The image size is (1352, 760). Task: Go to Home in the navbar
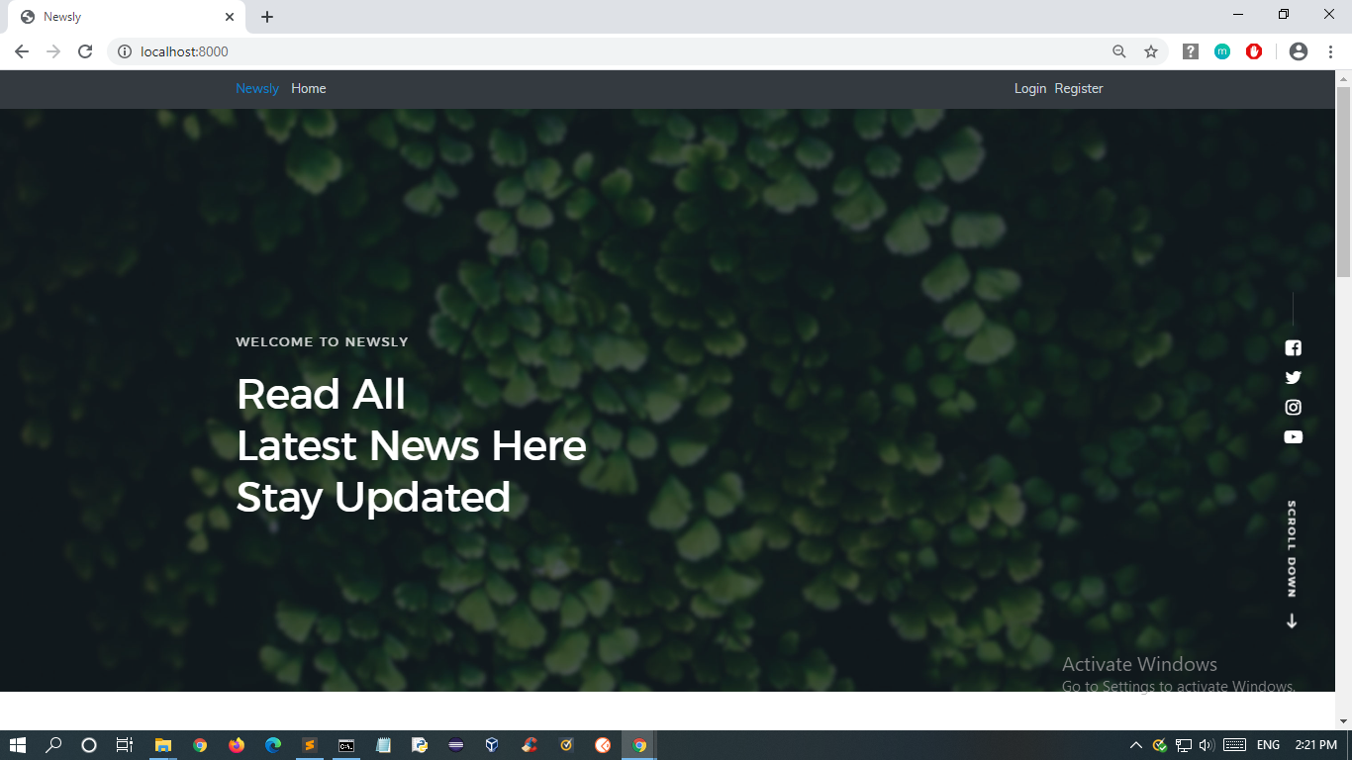(309, 88)
